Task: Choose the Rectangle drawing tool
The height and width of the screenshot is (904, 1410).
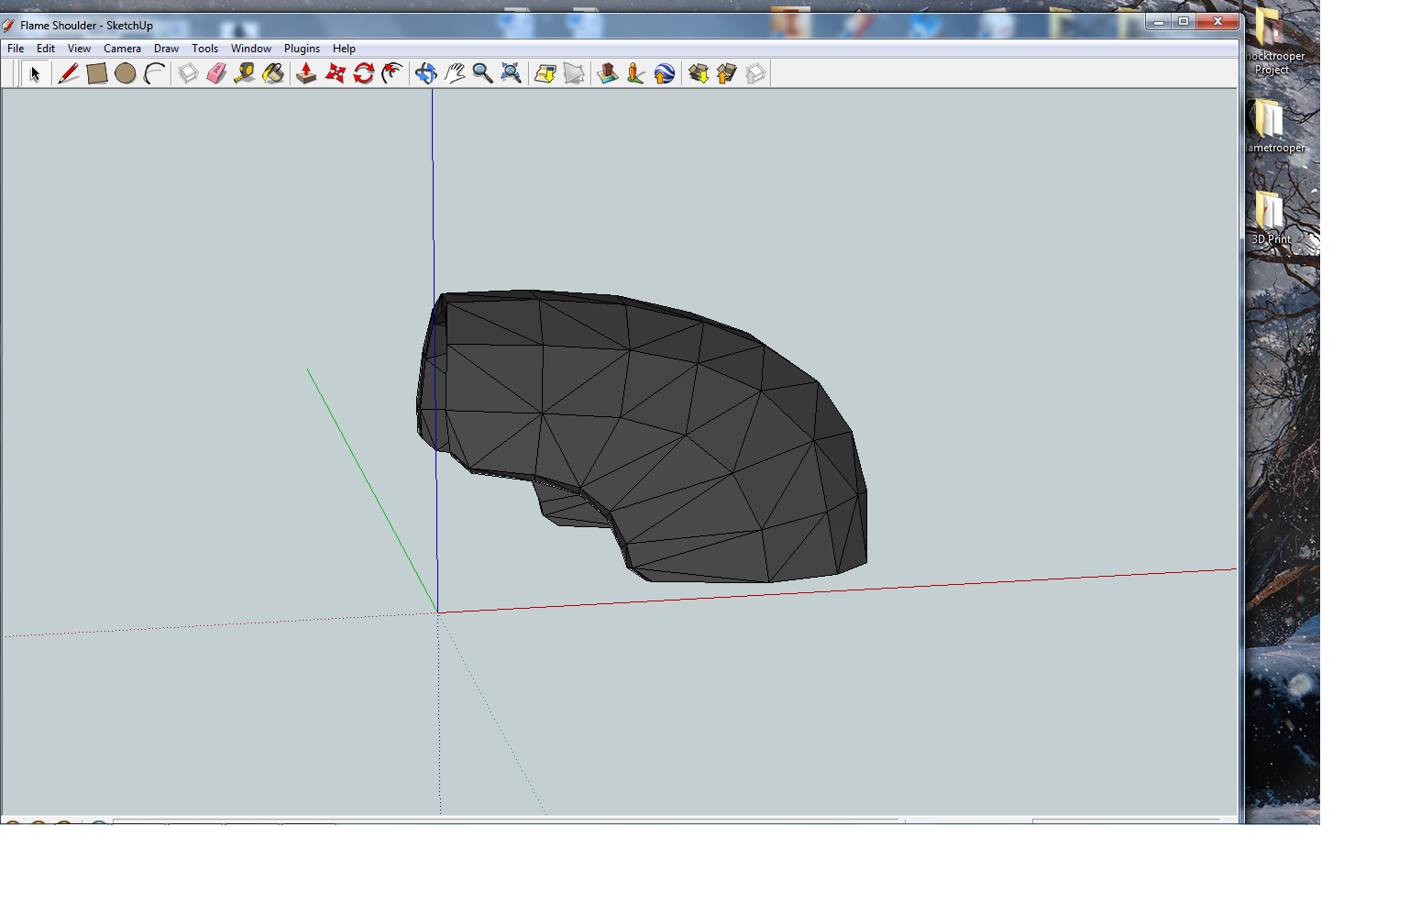Action: pos(97,73)
